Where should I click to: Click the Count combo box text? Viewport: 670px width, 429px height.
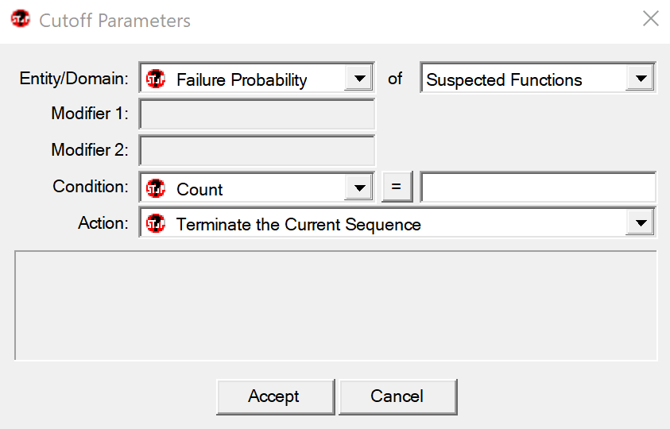tap(199, 189)
